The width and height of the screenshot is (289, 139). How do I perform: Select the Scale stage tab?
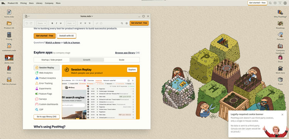122,60
